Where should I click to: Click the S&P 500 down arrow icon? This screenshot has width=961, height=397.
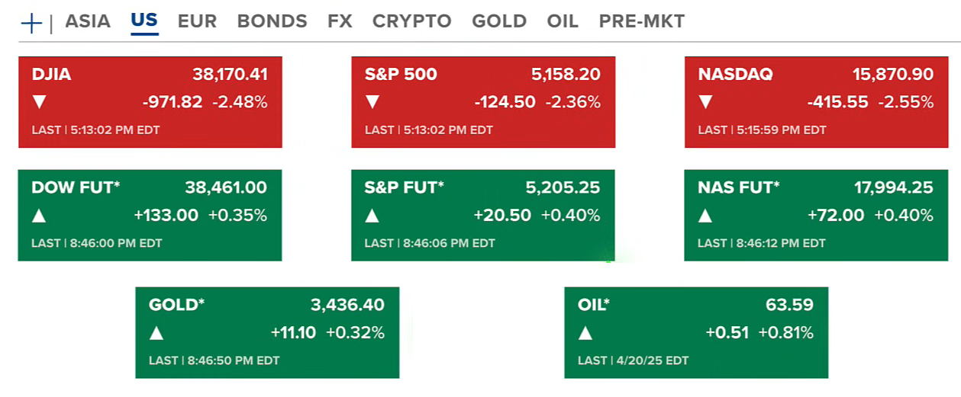tap(372, 101)
